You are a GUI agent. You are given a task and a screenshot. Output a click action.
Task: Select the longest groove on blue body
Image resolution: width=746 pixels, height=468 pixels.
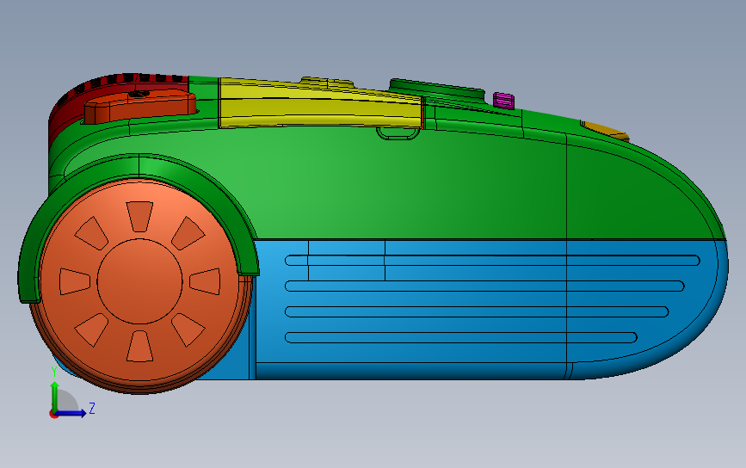492,261
